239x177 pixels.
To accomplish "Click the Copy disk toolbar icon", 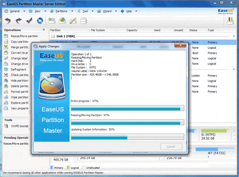I will [84, 21].
